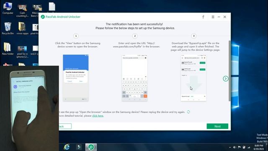Viewport: 268px width, 151px height.
Task: Click the 'PassFab Android Unlocker' title text
Action: 63,17
